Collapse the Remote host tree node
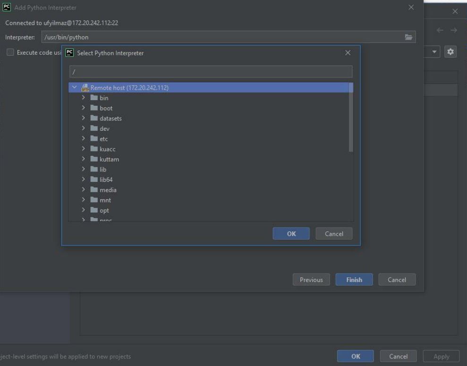 [x=74, y=87]
